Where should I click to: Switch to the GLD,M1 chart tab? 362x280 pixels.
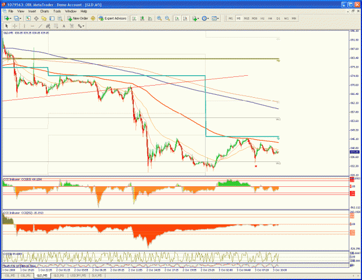tap(59, 275)
